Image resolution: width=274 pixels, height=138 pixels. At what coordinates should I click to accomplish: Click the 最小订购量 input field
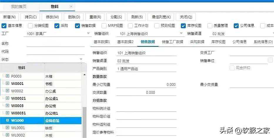click(x=146, y=85)
